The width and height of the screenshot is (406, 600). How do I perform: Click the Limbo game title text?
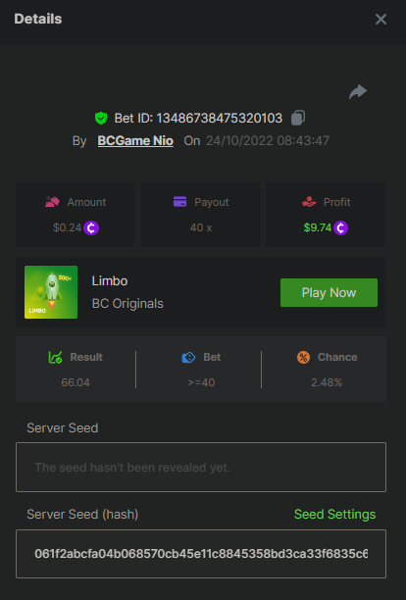click(x=110, y=280)
